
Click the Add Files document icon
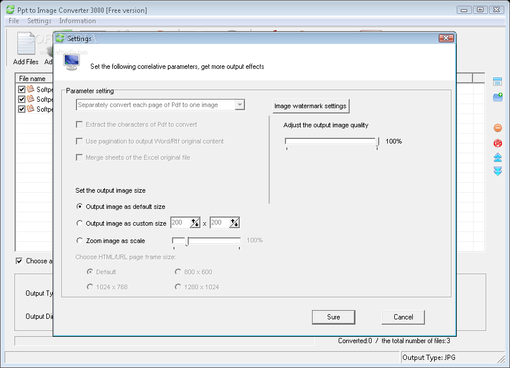26,43
